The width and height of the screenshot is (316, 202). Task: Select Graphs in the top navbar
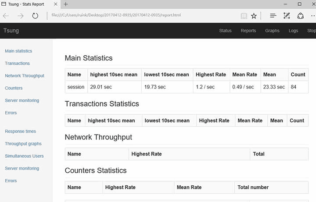[x=272, y=31]
